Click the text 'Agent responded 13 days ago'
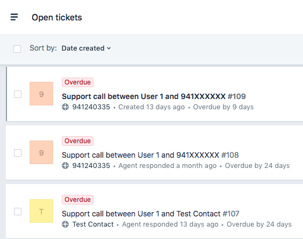This screenshot has height=239, width=303. click(170, 224)
